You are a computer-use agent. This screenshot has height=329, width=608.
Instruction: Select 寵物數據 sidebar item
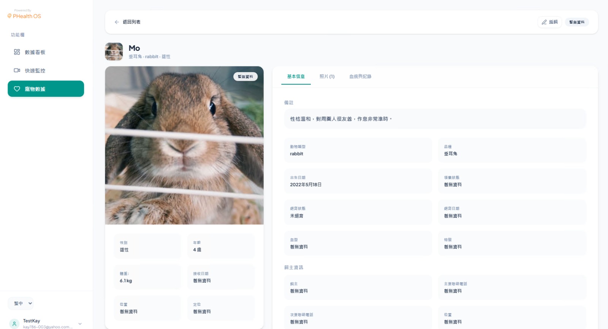[46, 89]
